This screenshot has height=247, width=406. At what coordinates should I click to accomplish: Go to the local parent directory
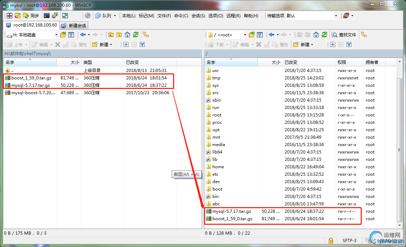[x=111, y=35]
